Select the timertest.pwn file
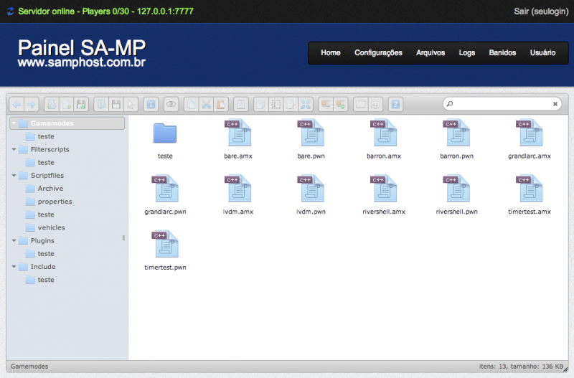The height and width of the screenshot is (378, 574). tap(165, 250)
